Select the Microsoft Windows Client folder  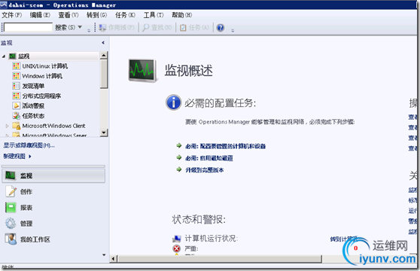pos(53,126)
